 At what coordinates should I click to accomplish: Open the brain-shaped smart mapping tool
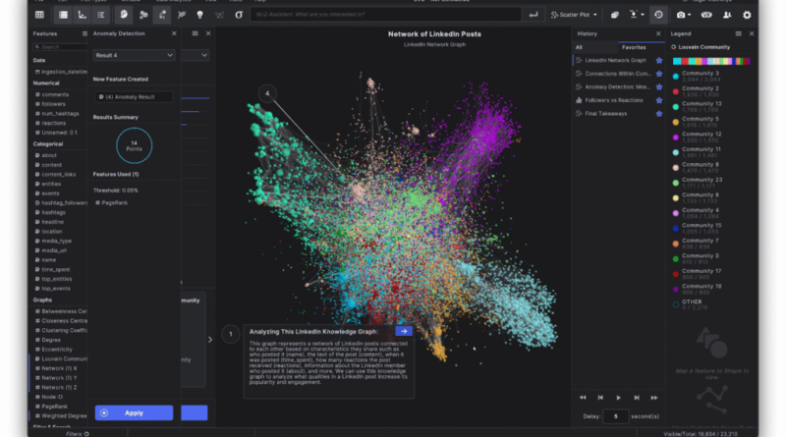pos(124,15)
